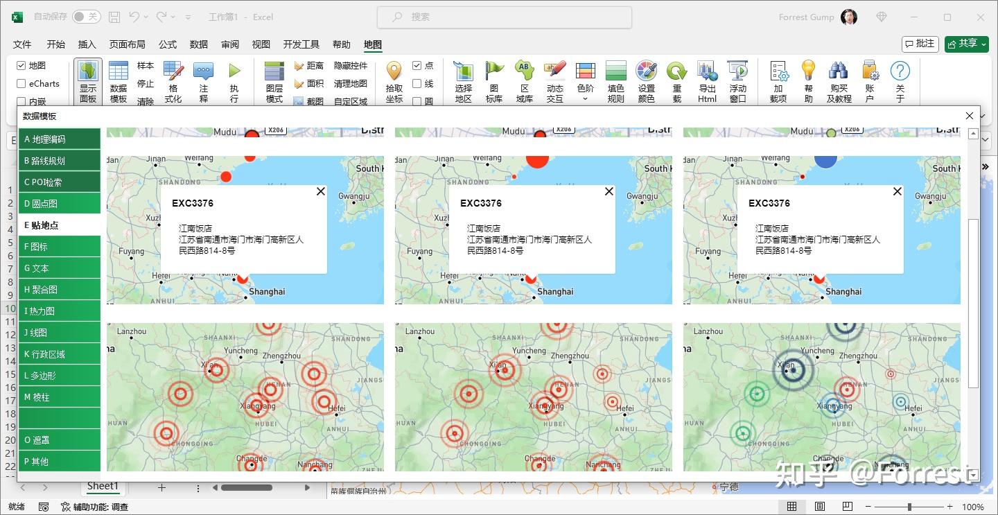This screenshot has height=515, width=998.
Task: Uncheck the 点 point checkbox
Action: click(x=417, y=66)
